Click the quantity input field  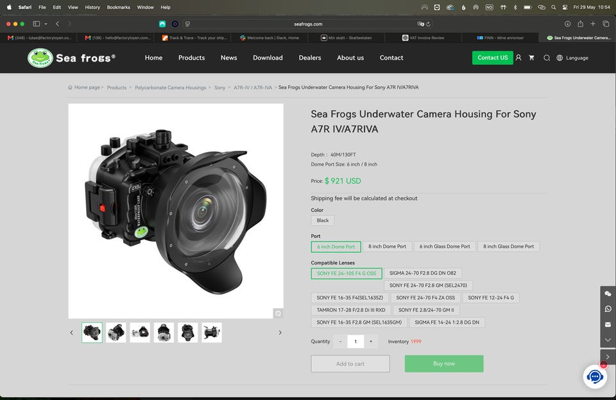click(355, 342)
